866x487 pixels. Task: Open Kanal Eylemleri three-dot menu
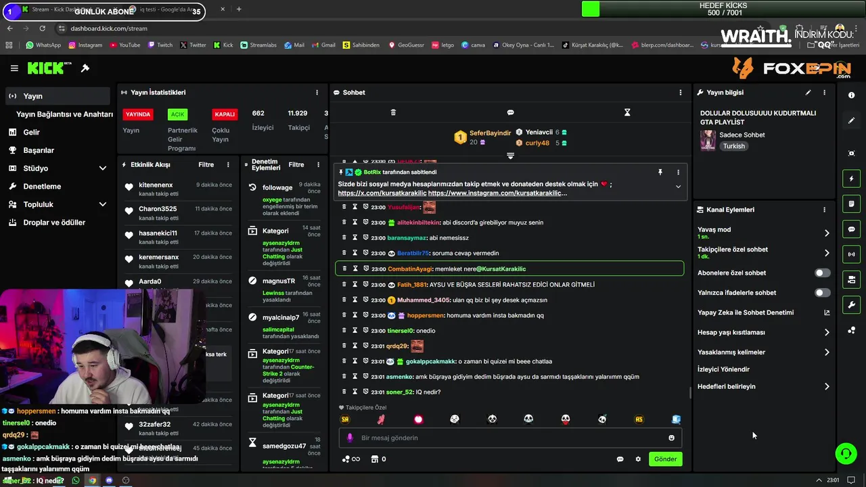824,210
